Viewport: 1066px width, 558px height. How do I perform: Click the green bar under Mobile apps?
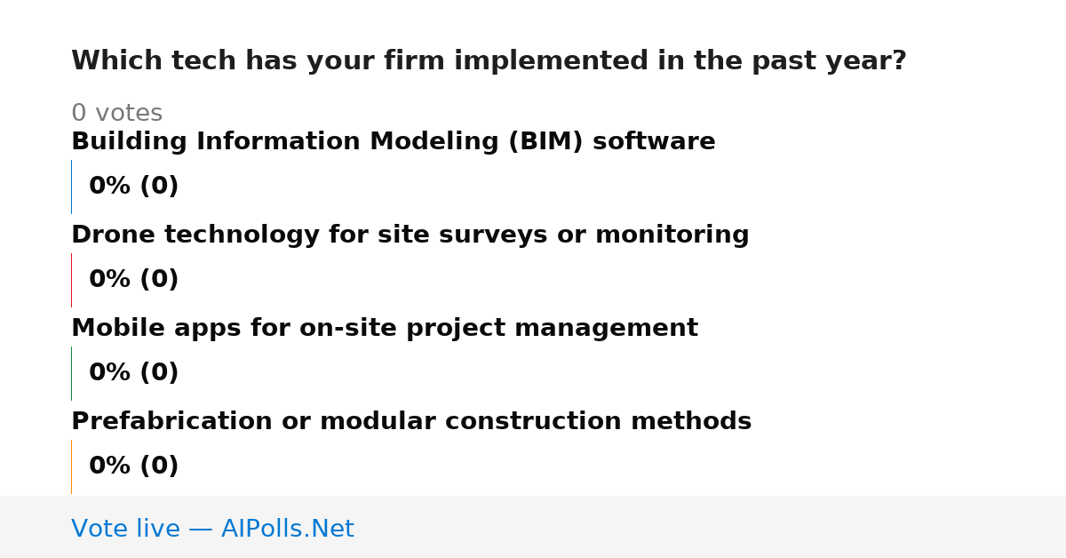pyautogui.click(x=71, y=373)
